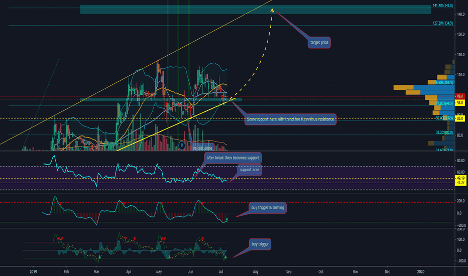Image resolution: width=468 pixels, height=276 pixels.
Task: Click the Feb label on time axis
Action: (66, 272)
